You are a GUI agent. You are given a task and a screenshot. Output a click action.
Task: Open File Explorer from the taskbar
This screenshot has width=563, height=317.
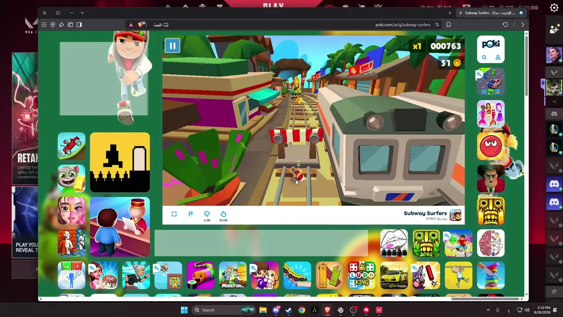pyautogui.click(x=263, y=310)
